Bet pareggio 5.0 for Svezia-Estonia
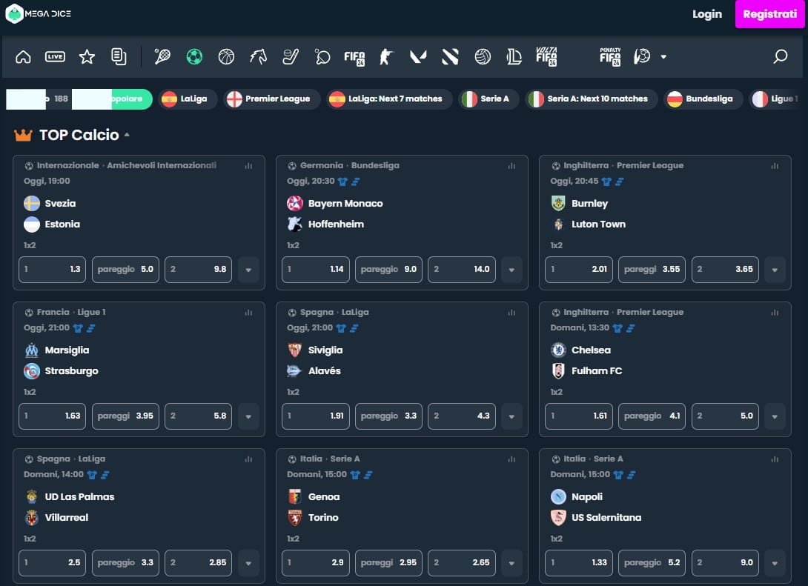The height and width of the screenshot is (586, 808). pos(125,270)
